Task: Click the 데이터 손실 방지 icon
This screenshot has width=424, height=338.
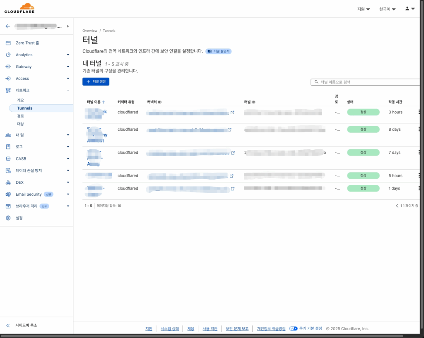Action: [8, 170]
